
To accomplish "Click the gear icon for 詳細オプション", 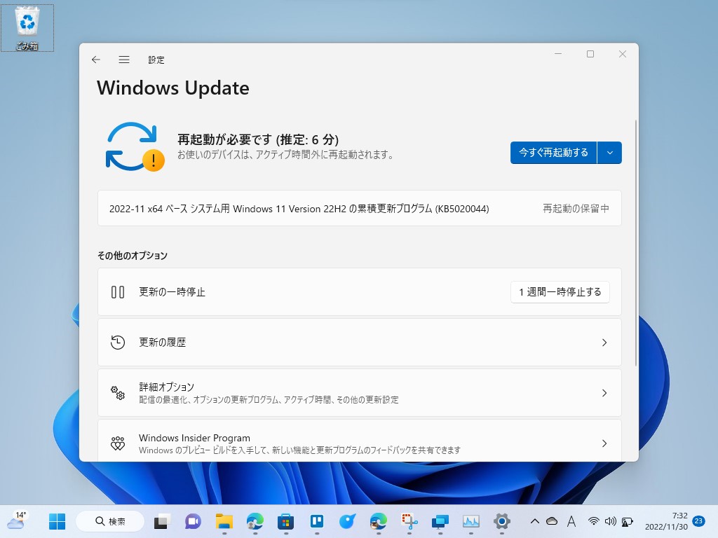I will point(118,393).
